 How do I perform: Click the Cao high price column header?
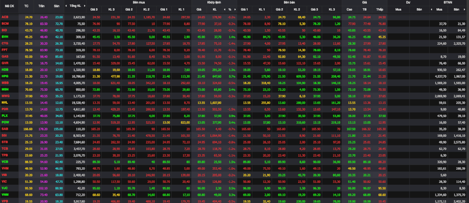tap(349, 10)
